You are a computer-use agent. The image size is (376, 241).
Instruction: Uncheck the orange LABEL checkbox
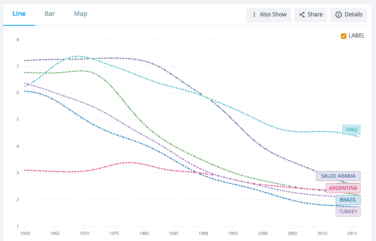point(343,36)
